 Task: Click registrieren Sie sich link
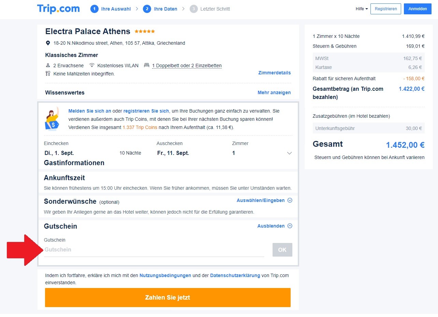coord(146,111)
